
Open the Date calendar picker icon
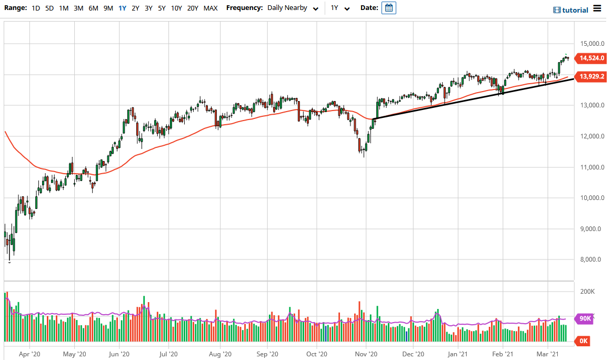(x=388, y=8)
